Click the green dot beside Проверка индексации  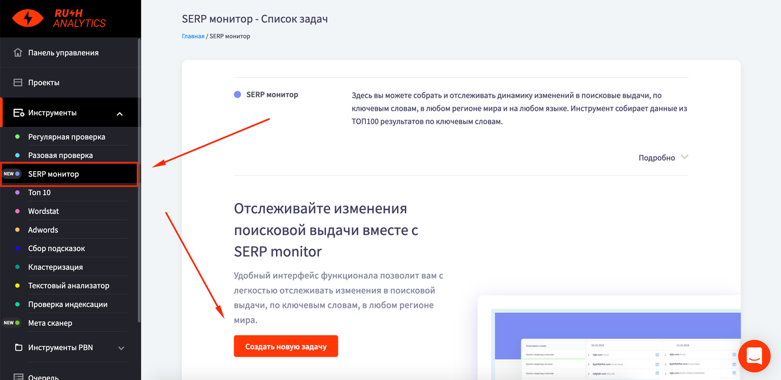(18, 305)
